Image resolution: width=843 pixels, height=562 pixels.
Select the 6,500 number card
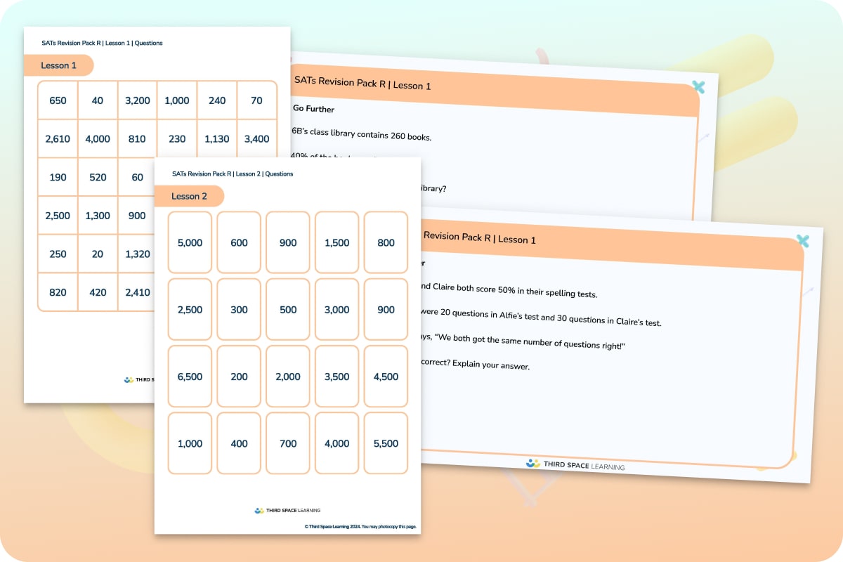[x=189, y=377]
